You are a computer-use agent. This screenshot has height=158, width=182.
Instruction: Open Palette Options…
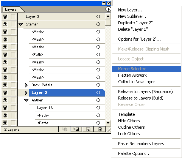pos(134,153)
